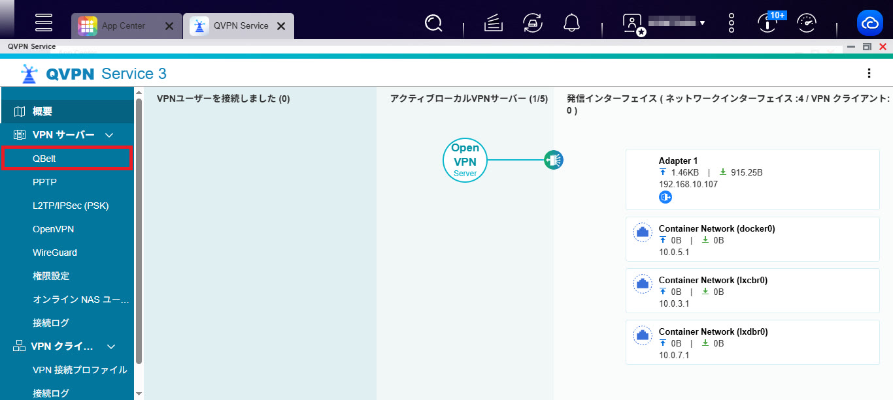Image resolution: width=893 pixels, height=400 pixels.
Task: Click the dashboard gauge icon
Action: coord(807,23)
